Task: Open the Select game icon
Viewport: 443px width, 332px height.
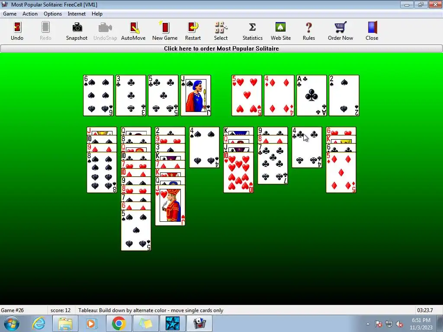Action: click(221, 31)
